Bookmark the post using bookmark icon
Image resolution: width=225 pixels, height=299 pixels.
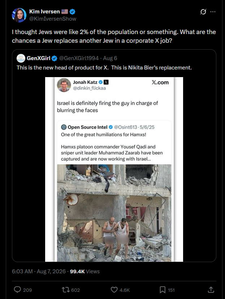163,290
